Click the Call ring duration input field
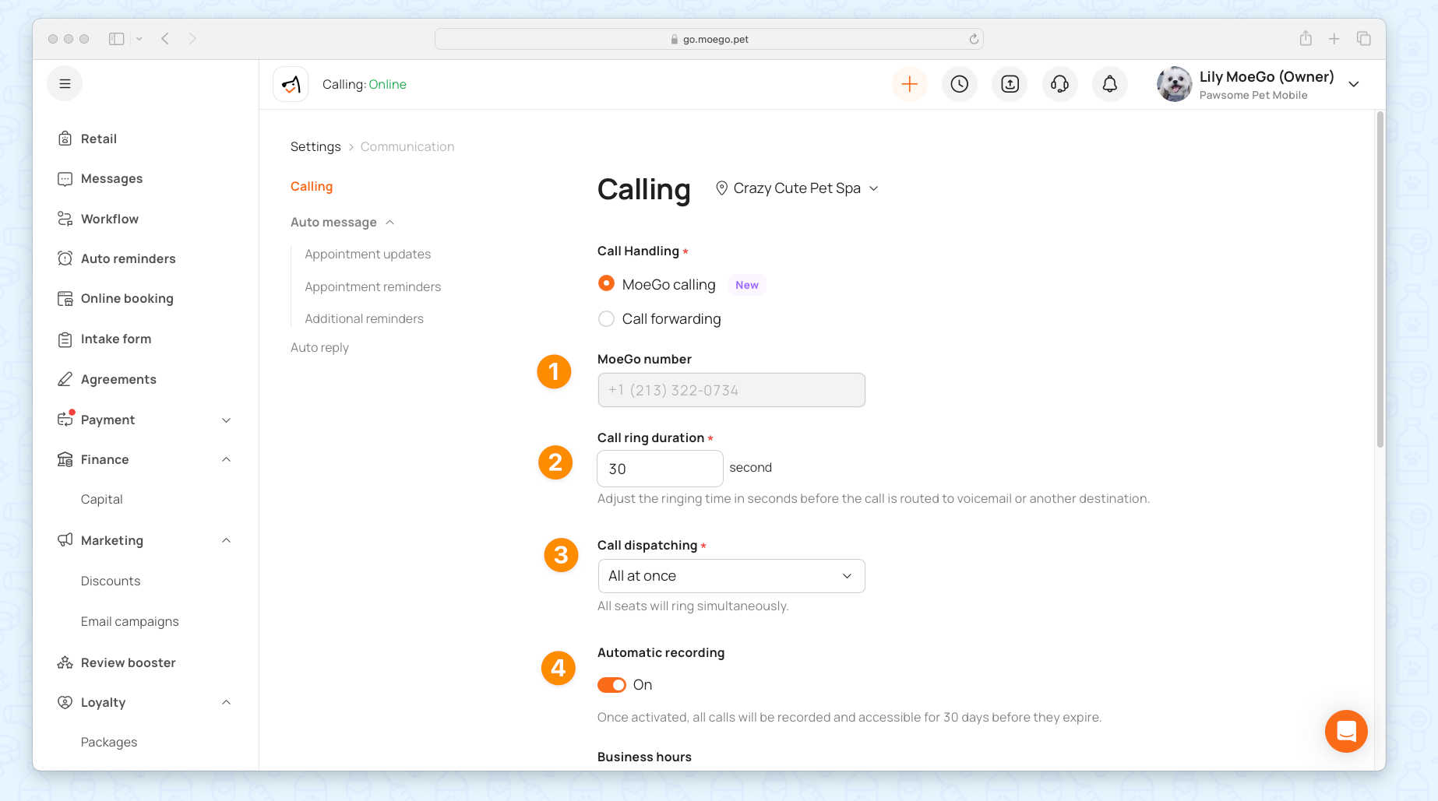This screenshot has height=801, width=1438. (660, 469)
